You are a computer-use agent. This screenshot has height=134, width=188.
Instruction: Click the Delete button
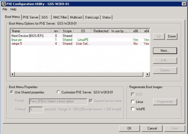pyautogui.click(x=165, y=70)
